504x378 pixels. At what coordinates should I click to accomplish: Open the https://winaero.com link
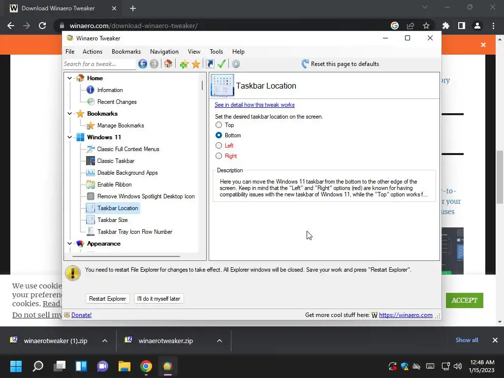pyautogui.click(x=406, y=315)
